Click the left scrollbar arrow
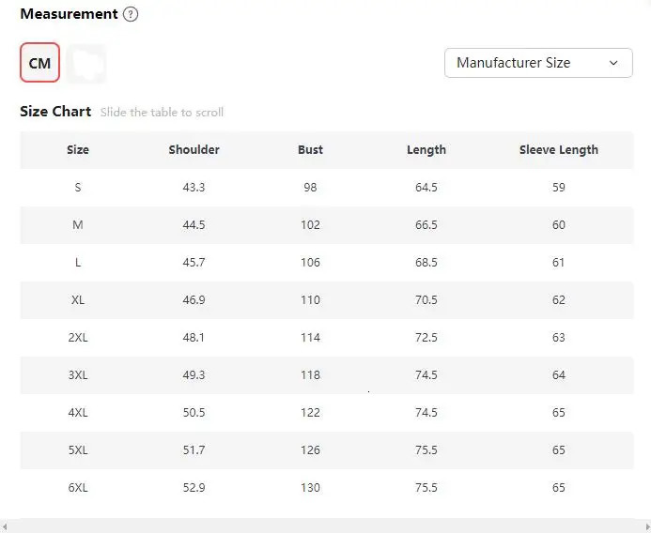651x533 pixels. [4, 526]
